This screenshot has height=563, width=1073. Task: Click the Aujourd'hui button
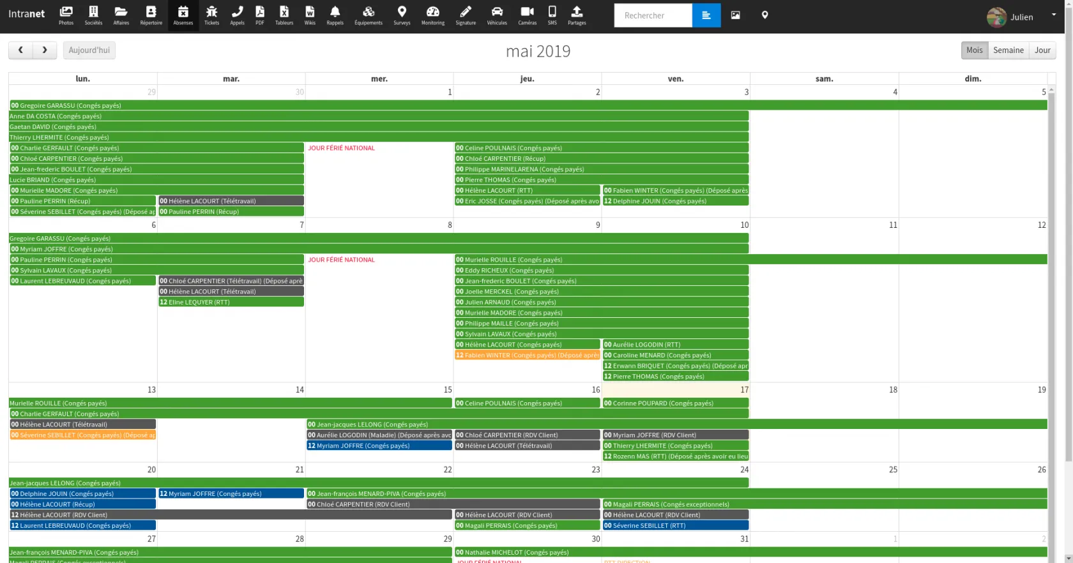pos(89,50)
